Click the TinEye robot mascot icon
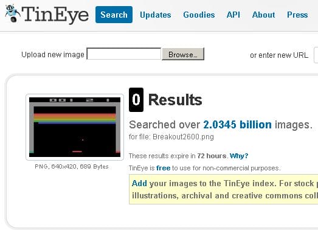 (13, 13)
